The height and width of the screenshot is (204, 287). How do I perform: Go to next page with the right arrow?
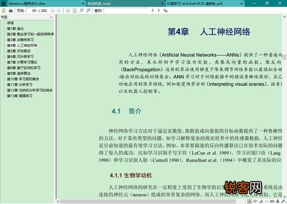click(x=59, y=10)
